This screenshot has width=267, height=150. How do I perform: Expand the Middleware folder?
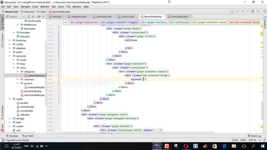pos(18,25)
